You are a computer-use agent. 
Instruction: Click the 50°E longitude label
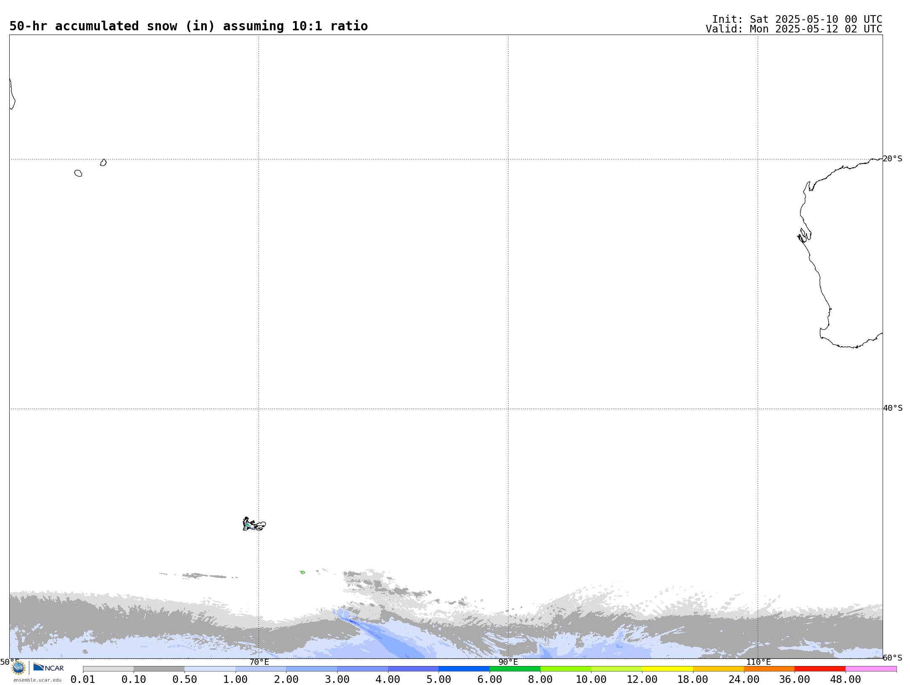tap(10, 662)
